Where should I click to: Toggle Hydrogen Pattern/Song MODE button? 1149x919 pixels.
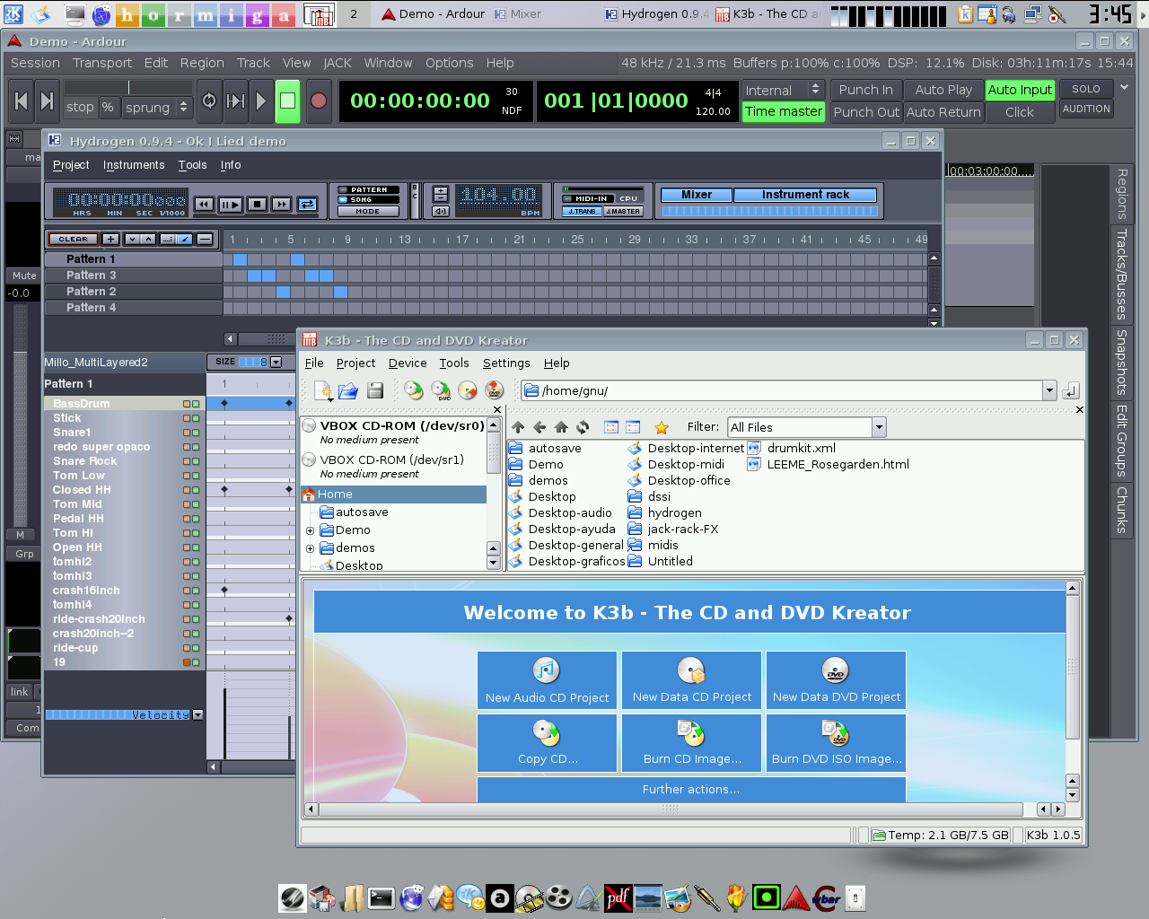point(368,212)
